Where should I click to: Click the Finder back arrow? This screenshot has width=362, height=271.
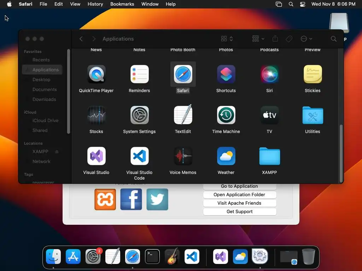[81, 39]
